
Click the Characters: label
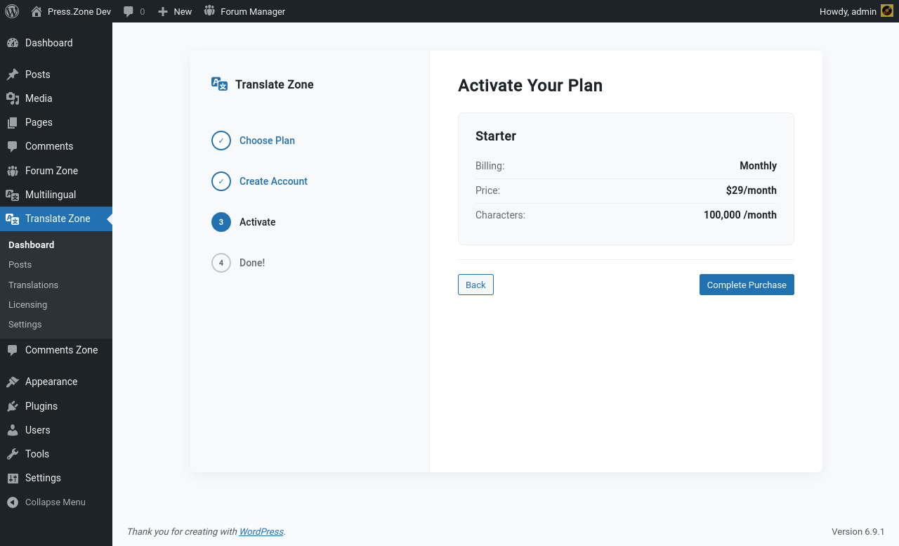(500, 215)
